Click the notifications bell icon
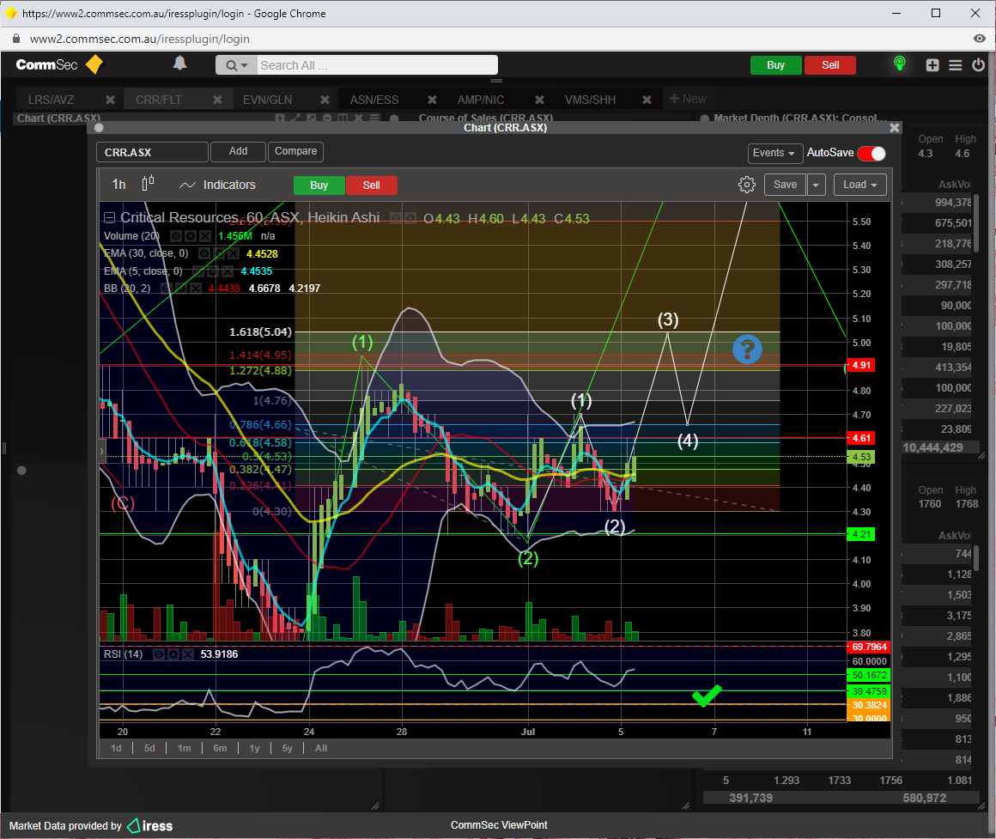This screenshot has width=996, height=839. pos(179,64)
